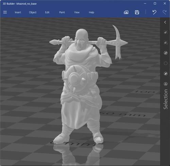Open the View menu
This screenshot has width=170, height=166.
(x=77, y=12)
